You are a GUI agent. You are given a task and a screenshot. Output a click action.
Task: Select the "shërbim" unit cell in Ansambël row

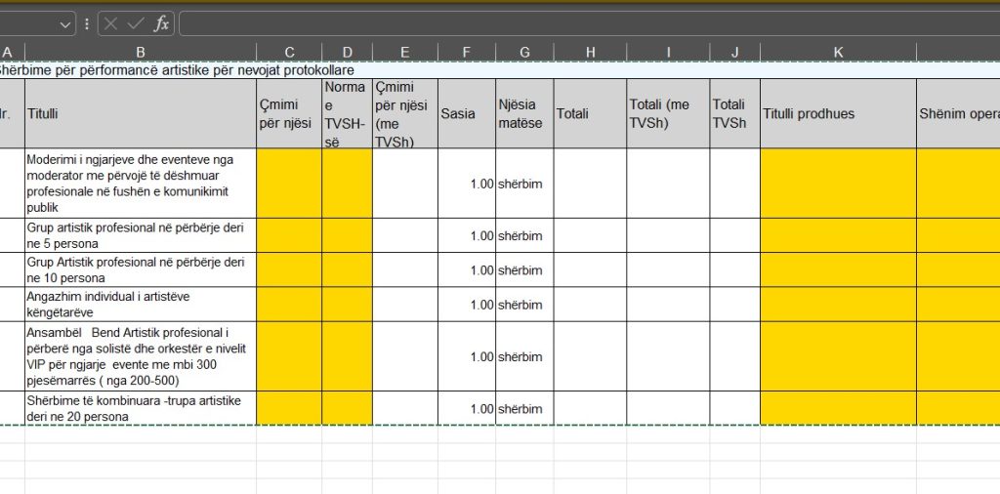pyautogui.click(x=524, y=356)
